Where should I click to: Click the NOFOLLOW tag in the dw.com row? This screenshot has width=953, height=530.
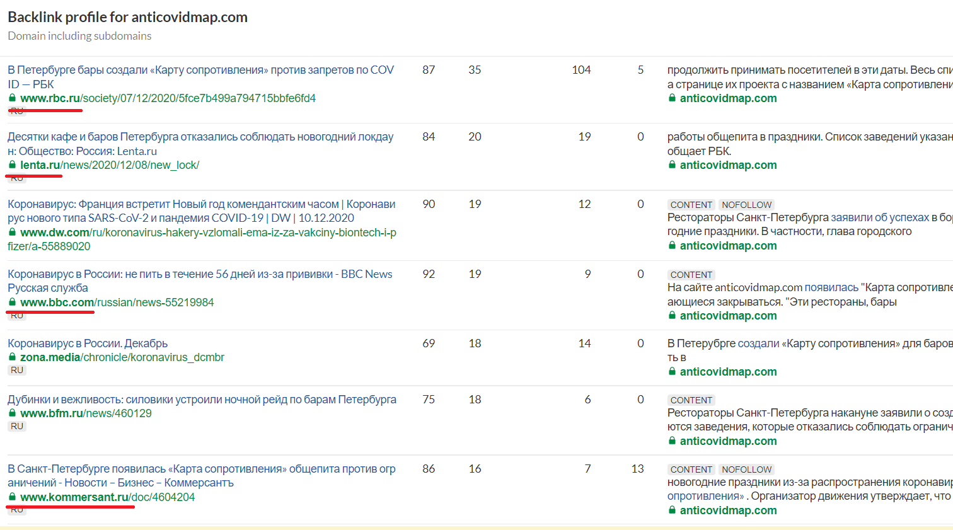pos(746,205)
